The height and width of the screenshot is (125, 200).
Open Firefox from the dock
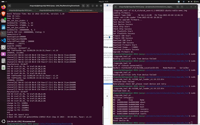[x=3, y=7]
